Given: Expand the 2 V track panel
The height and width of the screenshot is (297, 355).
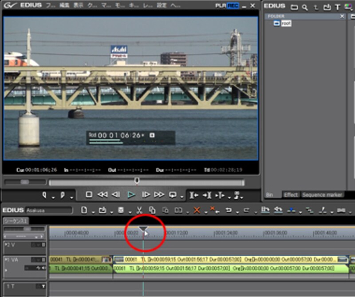Looking at the screenshot, I should click(6, 245).
